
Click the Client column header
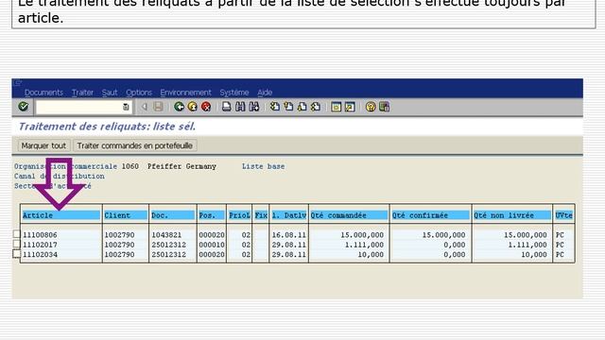coord(126,215)
